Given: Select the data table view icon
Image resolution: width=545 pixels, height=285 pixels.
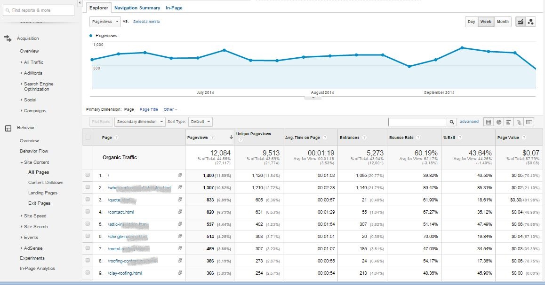Looking at the screenshot, I should click(x=488, y=122).
